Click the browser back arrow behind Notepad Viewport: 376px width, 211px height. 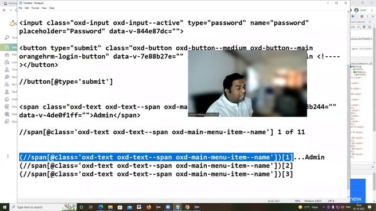pyautogui.click(x=4, y=11)
